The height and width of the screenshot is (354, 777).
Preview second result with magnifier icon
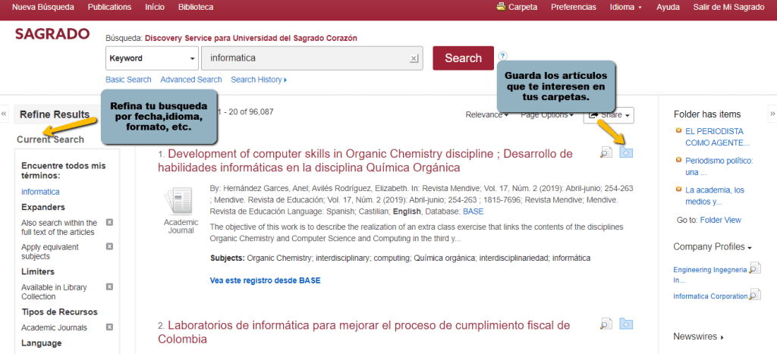pyautogui.click(x=606, y=324)
